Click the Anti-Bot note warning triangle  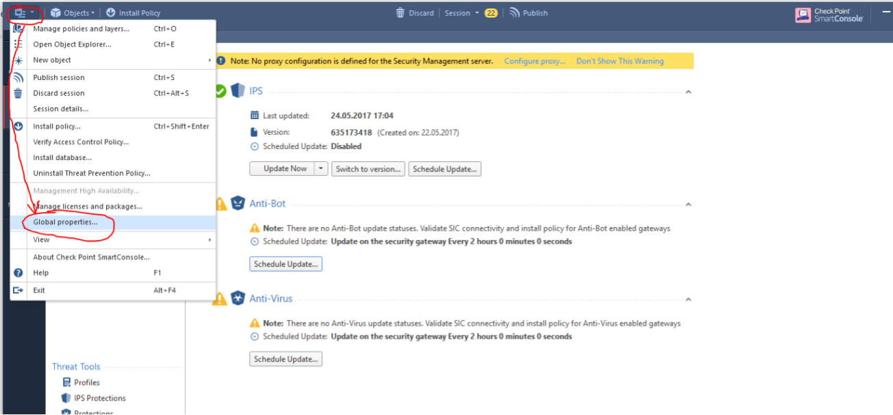255,228
